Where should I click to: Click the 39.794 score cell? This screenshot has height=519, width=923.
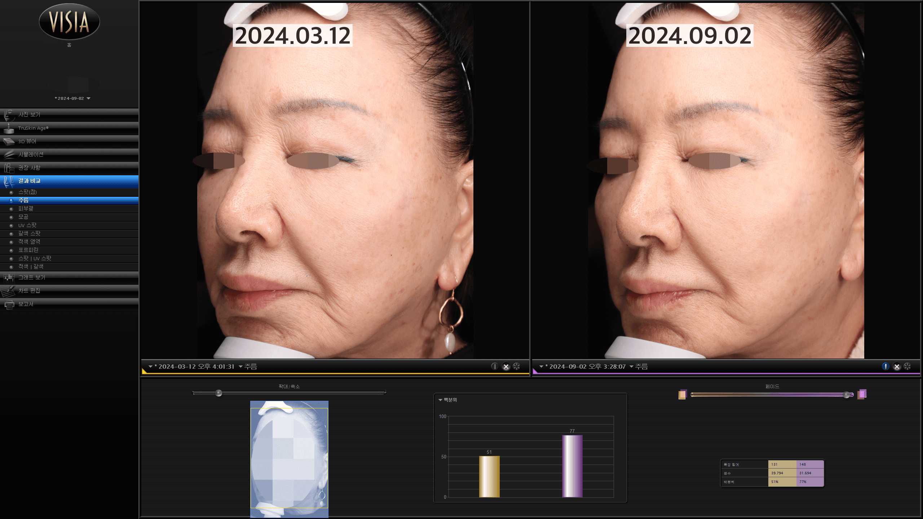(782, 473)
